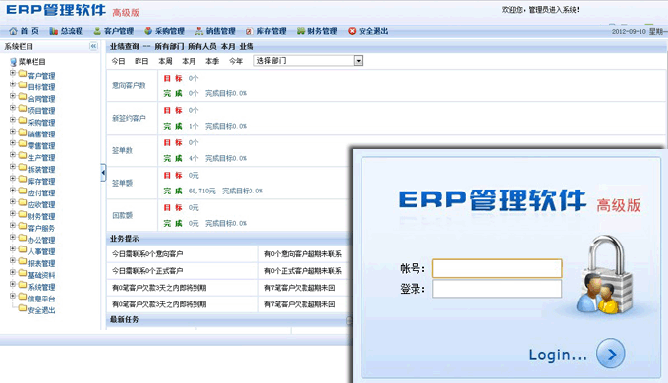This screenshot has height=383, width=668.
Task: Expand the 客户管理 tree node
Action: (13, 73)
